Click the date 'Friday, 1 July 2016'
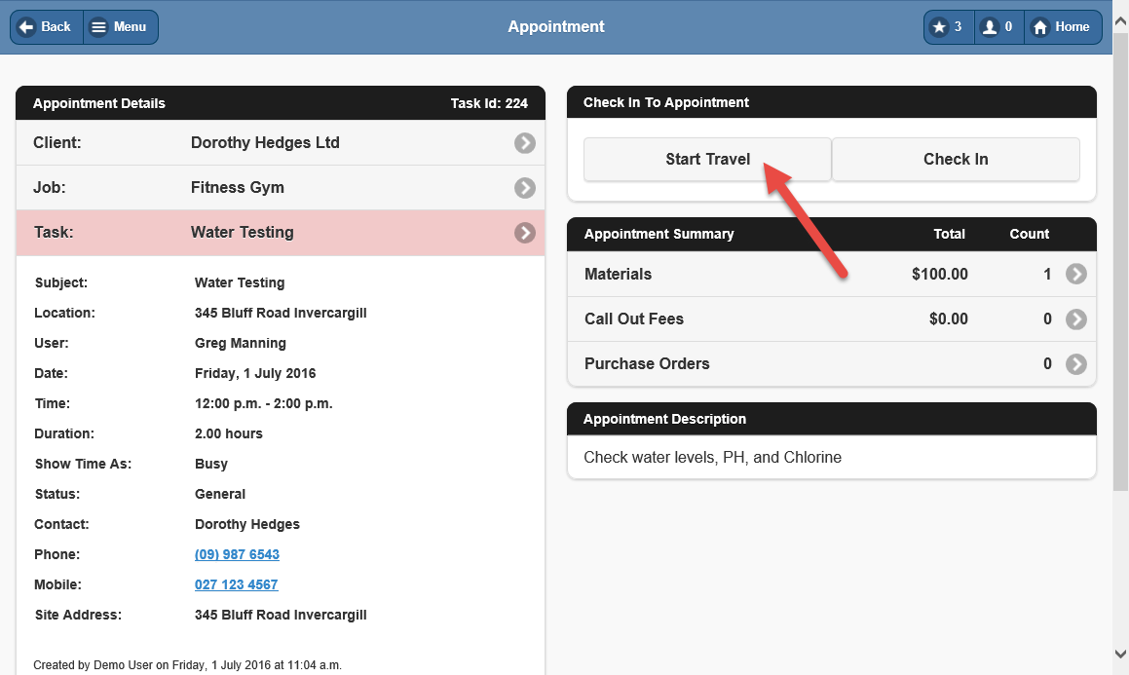1129x675 pixels. click(x=255, y=373)
